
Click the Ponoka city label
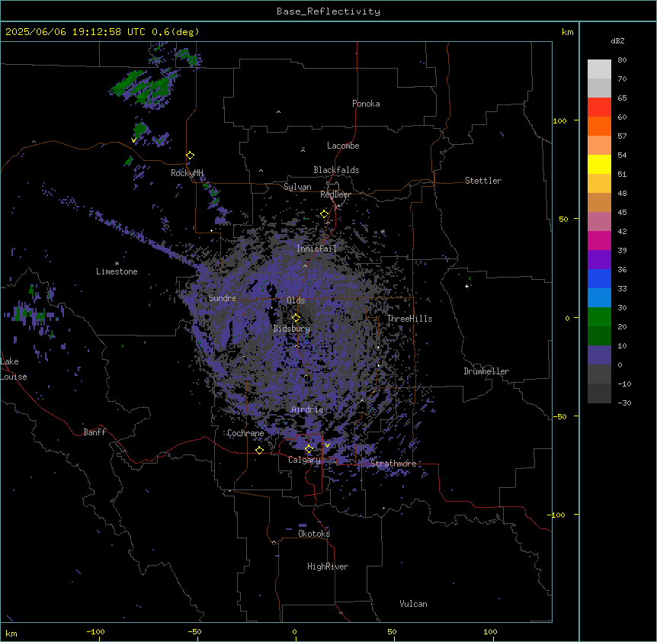366,104
